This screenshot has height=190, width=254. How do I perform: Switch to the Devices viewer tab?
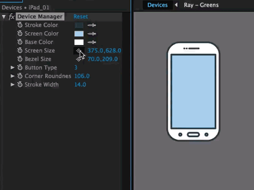click(x=157, y=5)
